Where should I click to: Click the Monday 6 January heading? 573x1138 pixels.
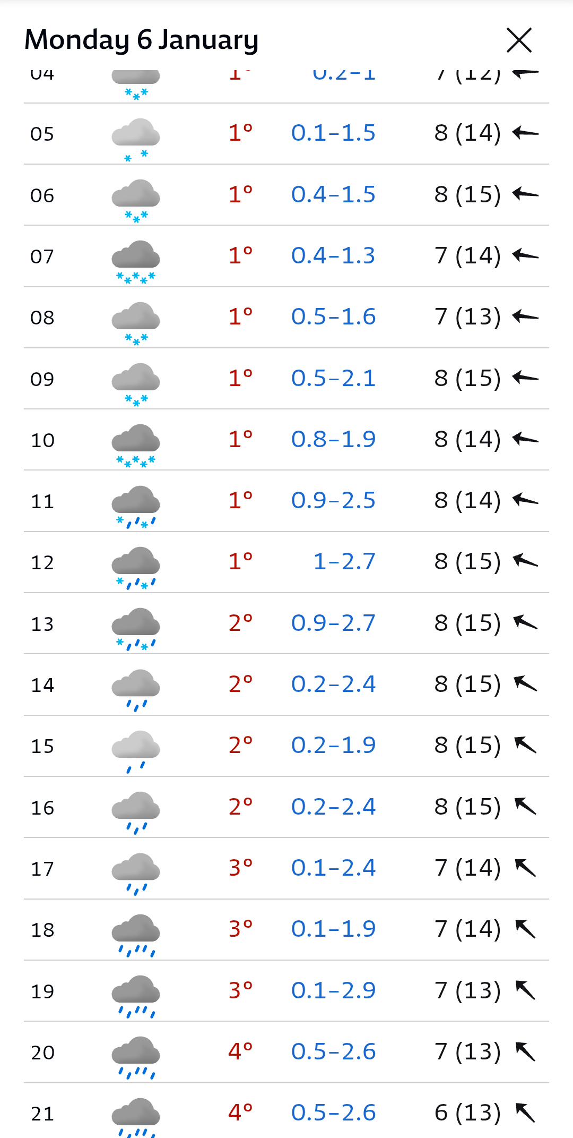pyautogui.click(x=142, y=40)
